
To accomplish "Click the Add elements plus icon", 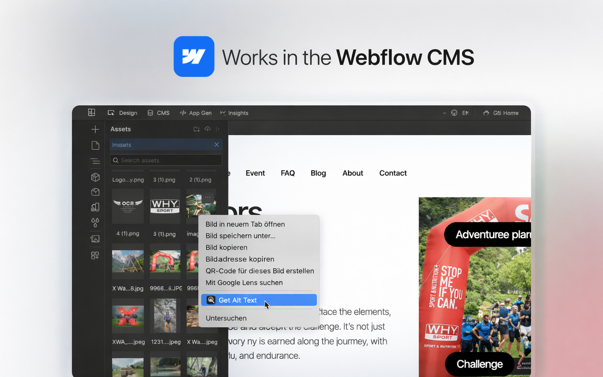I will pos(95,129).
